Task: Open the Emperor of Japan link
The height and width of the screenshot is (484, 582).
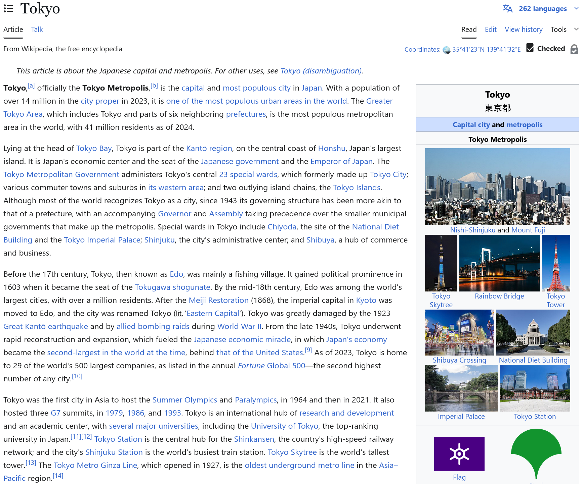Action: point(341,161)
